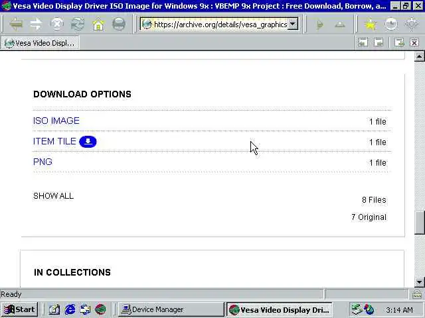This screenshot has width=425, height=318.
Task: Launch K-Meleon from Quick Launch icon
Action: coord(100,309)
